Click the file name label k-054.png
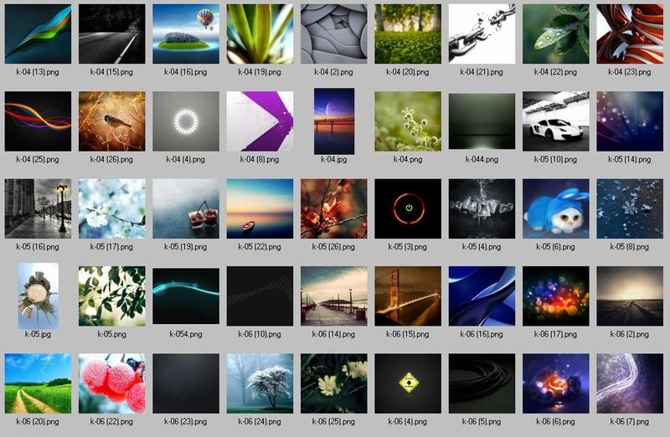Image resolution: width=670 pixels, height=437 pixels. [186, 334]
